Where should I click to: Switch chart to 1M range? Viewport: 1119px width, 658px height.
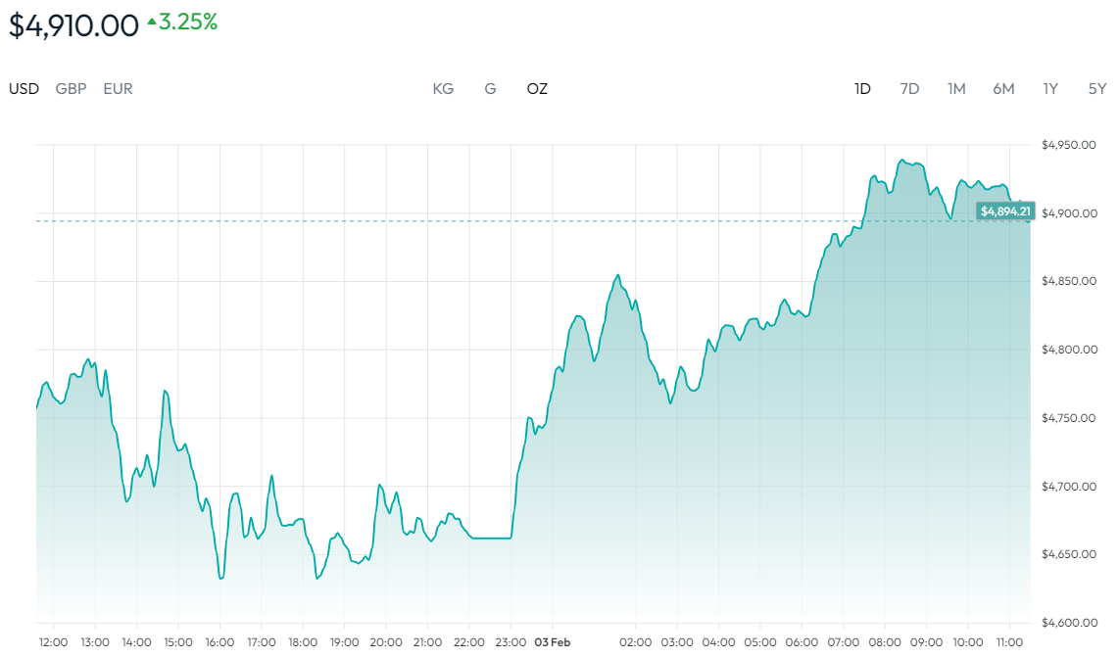[x=956, y=89]
